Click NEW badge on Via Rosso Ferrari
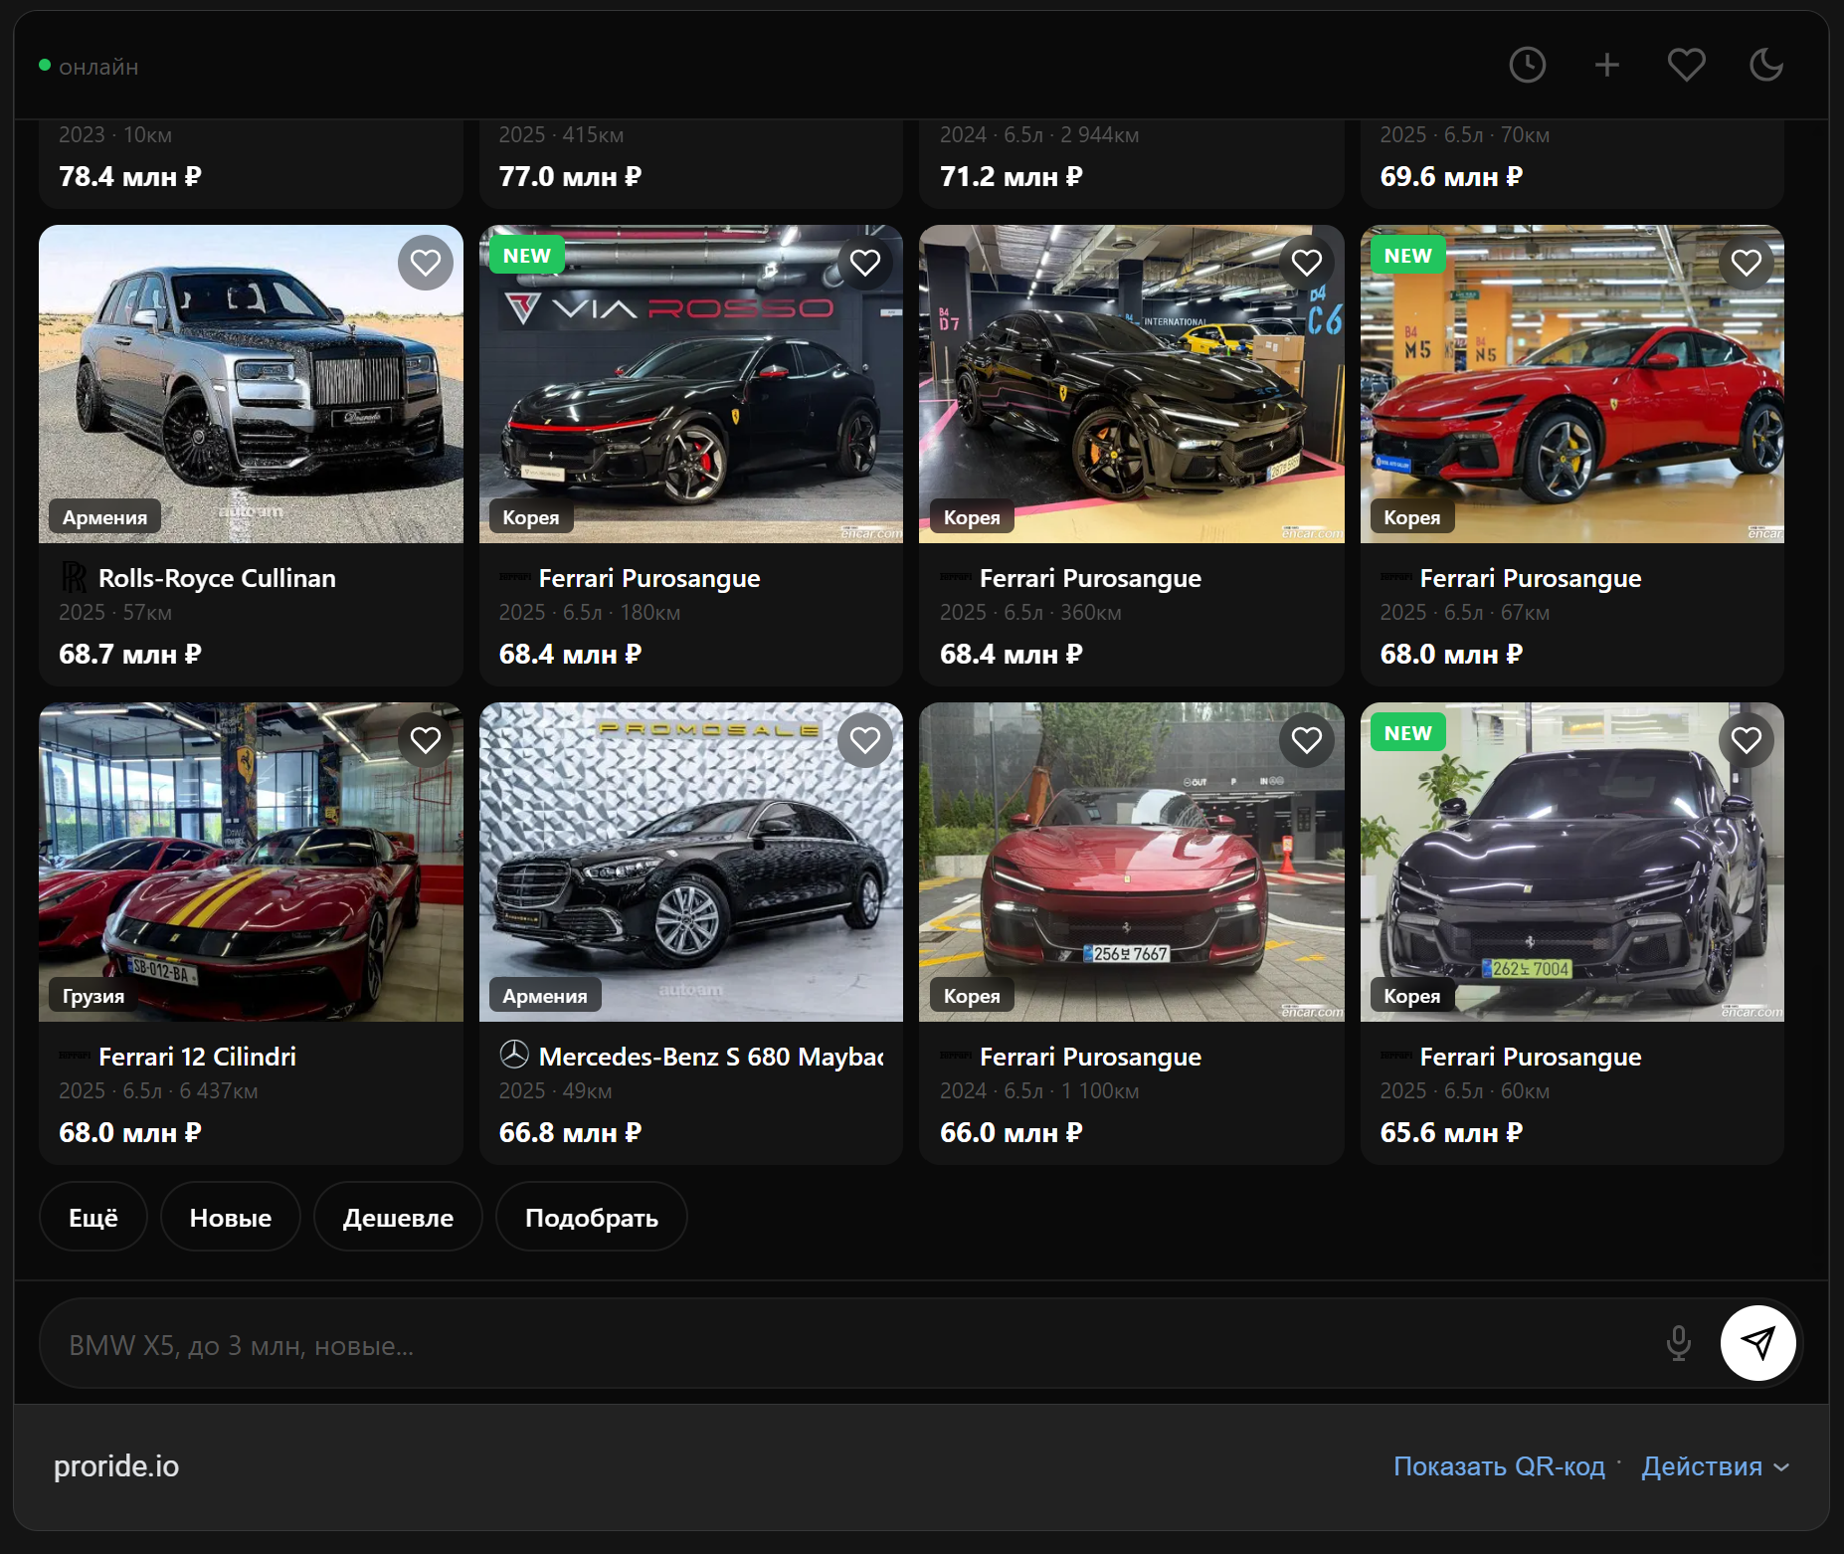Image resolution: width=1844 pixels, height=1554 pixels. [x=526, y=256]
